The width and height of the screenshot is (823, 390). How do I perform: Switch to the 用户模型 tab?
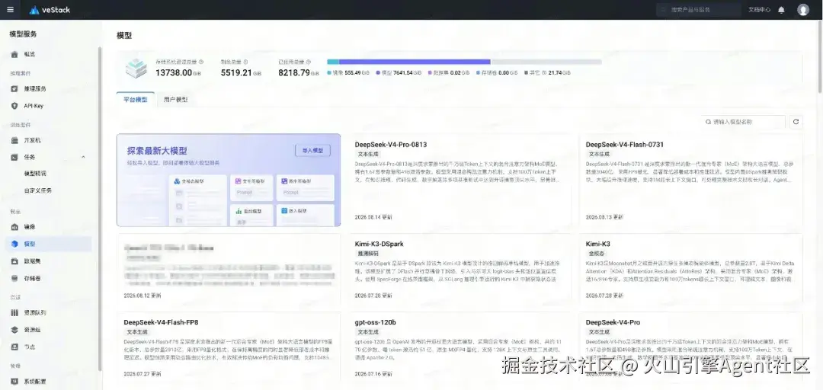click(175, 99)
